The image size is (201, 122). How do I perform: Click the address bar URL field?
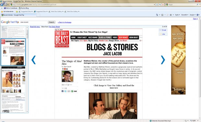pos(82,5)
